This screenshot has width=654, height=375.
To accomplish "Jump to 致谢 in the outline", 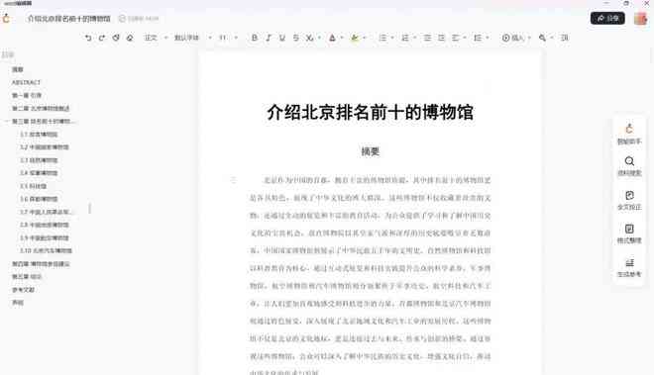I will click(x=18, y=303).
